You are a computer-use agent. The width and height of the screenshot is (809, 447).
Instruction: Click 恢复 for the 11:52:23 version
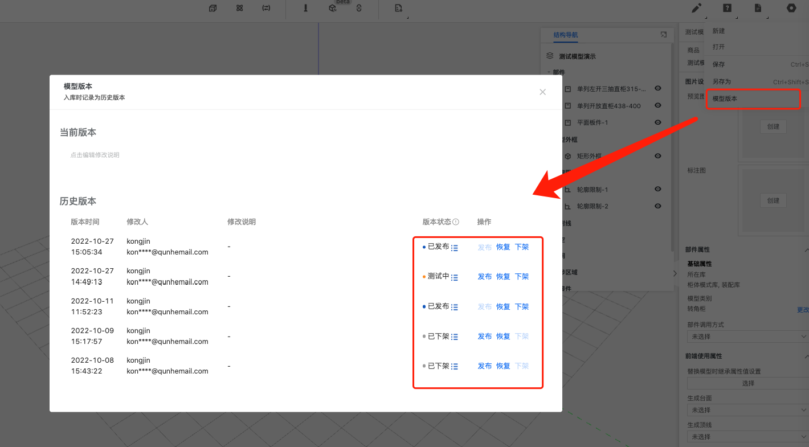[503, 307]
